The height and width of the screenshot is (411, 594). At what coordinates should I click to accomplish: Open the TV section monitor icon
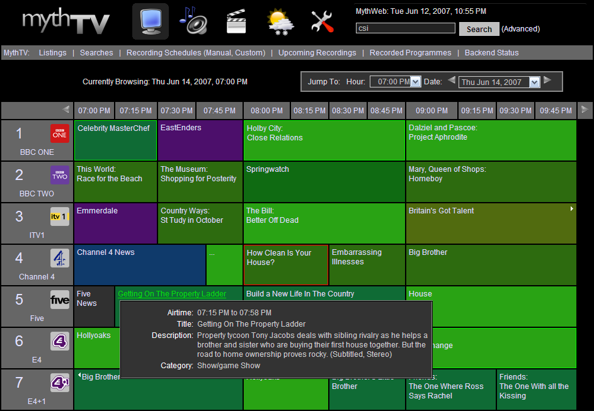[x=151, y=21]
